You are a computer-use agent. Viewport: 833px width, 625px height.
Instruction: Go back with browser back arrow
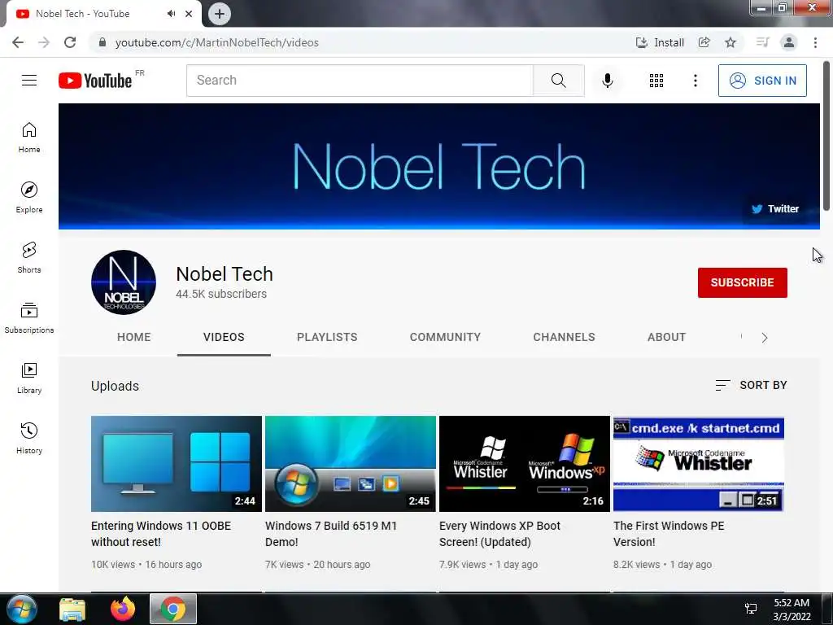(18, 42)
